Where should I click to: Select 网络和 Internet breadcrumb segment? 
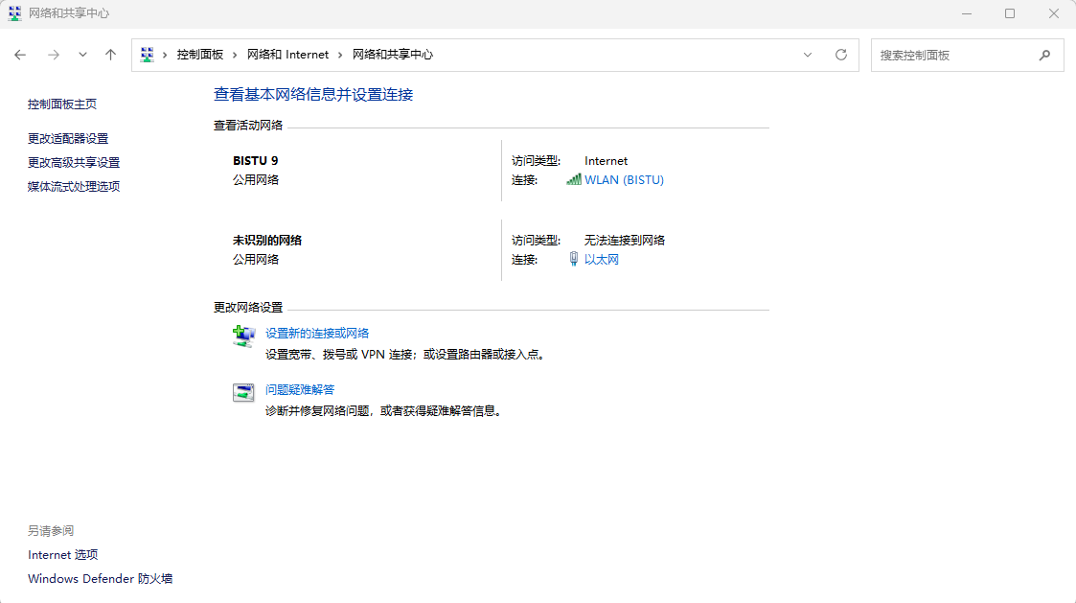tap(287, 55)
